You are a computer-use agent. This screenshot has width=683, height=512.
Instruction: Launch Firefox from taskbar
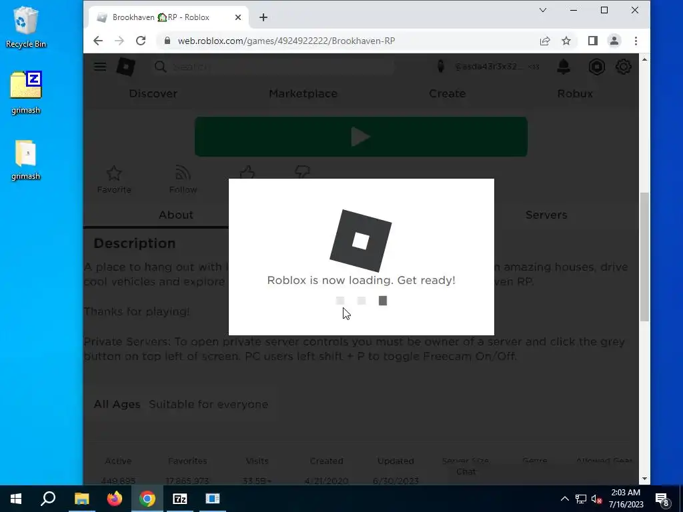115,499
